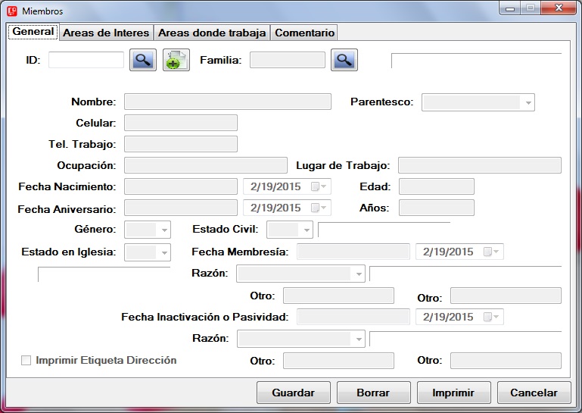Toggle Imprimir Etiqueta Dirección checkbox
582x413 pixels.
pos(26,361)
